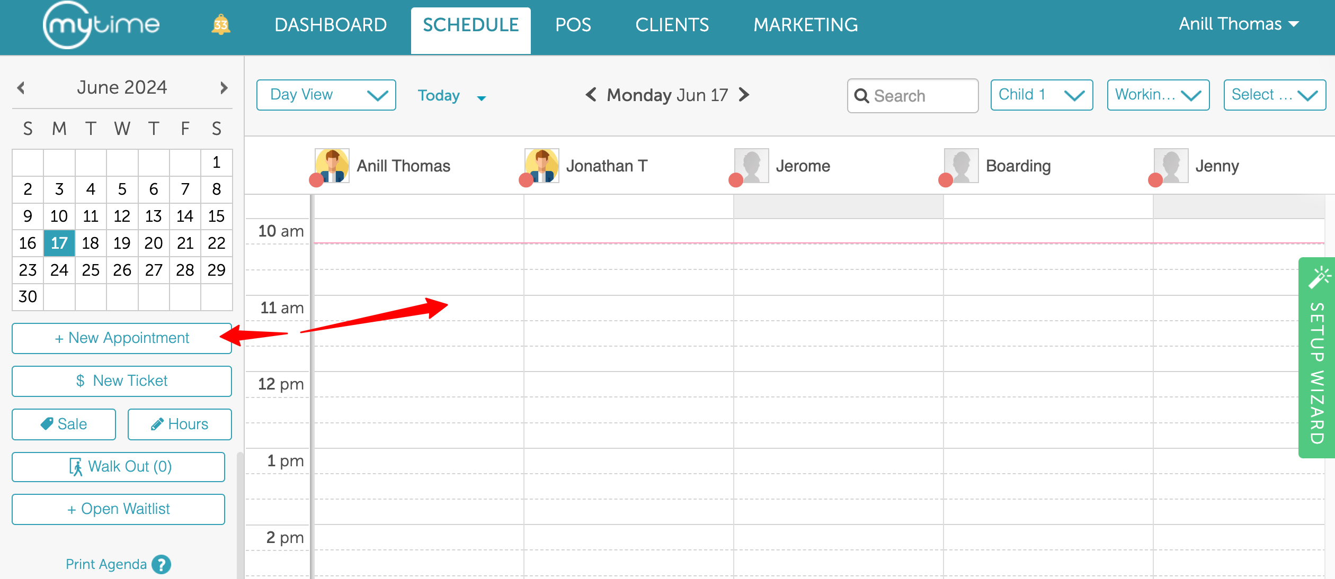1335x579 pixels.
Task: Click the New Appointment button
Action: [122, 338]
